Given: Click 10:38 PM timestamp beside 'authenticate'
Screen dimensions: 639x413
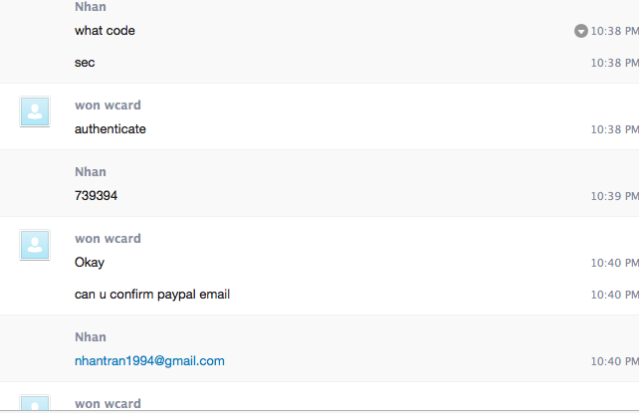Looking at the screenshot, I should tap(614, 129).
